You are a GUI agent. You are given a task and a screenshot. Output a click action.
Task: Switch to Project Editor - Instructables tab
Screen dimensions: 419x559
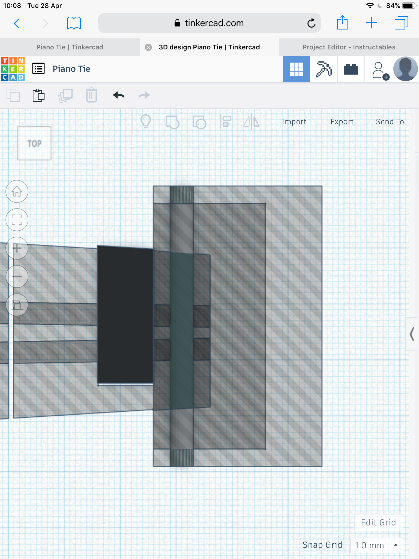click(349, 47)
